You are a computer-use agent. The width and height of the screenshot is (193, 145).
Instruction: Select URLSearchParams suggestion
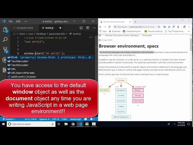click(50, 73)
